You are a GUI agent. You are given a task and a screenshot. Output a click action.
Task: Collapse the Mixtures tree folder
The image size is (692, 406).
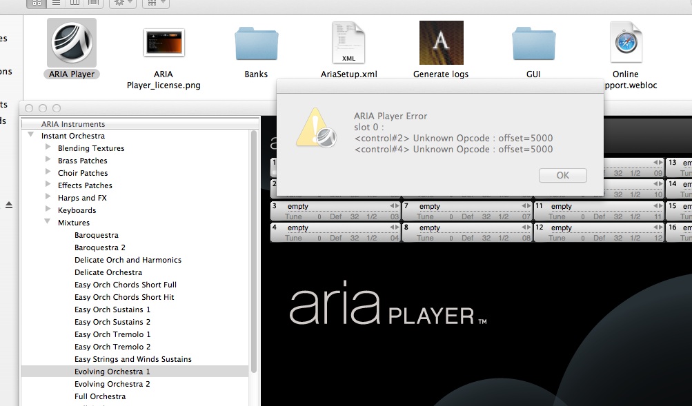(x=48, y=223)
